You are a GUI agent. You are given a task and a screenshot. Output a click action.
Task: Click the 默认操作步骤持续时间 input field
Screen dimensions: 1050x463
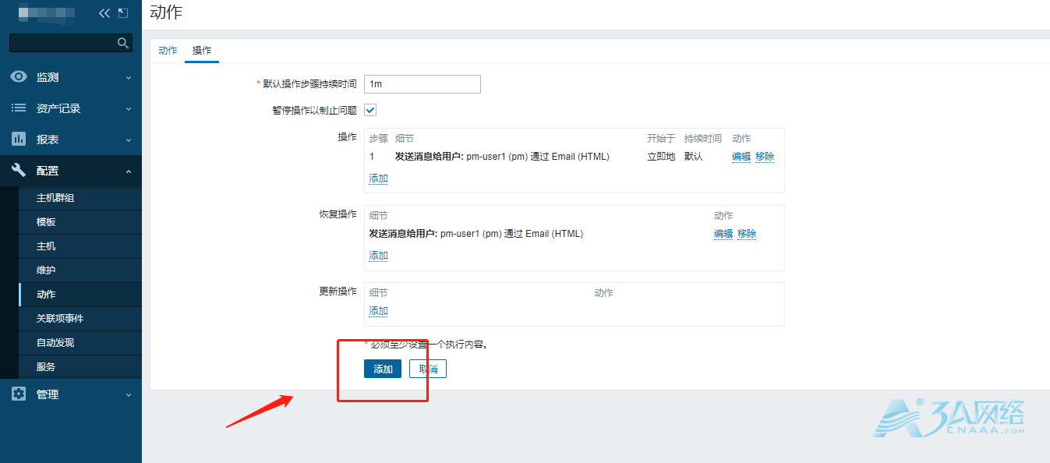click(422, 84)
